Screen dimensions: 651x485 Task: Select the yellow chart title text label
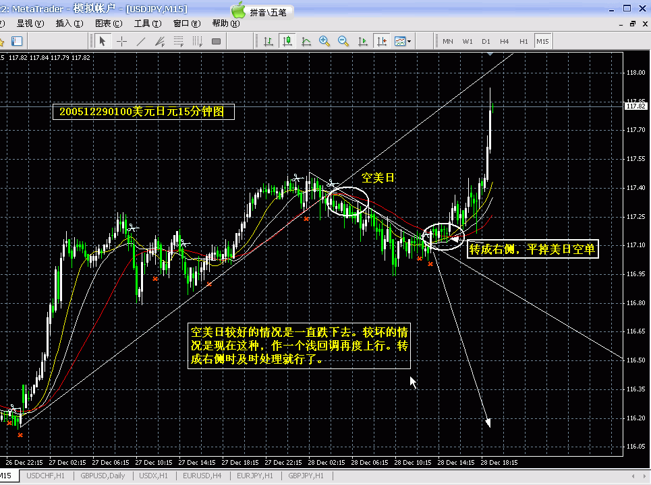point(143,112)
